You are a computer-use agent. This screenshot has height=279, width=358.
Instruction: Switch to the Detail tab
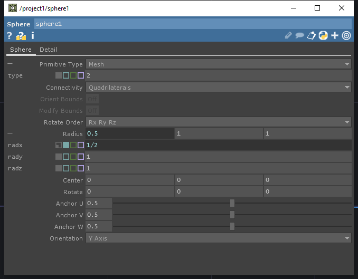click(x=48, y=50)
